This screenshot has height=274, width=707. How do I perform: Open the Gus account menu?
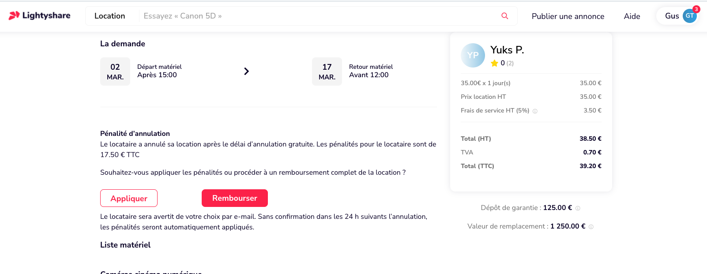[678, 16]
